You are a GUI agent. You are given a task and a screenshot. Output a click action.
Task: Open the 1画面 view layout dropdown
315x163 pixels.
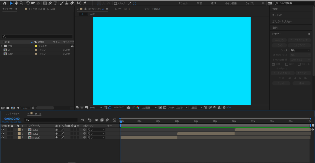[x=196, y=108]
